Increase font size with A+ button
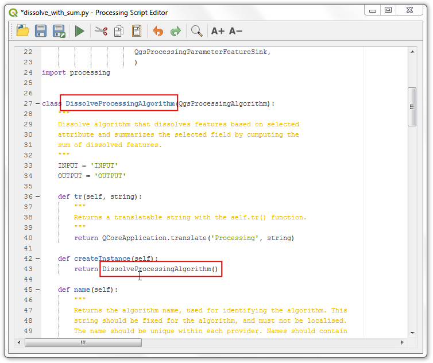This screenshot has width=433, height=363. [x=218, y=31]
